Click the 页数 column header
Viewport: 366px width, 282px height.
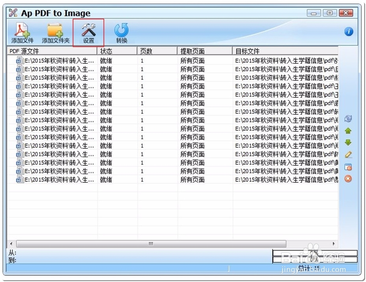pos(157,51)
